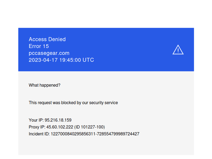Click the Incident ID number line

(x=84, y=134)
